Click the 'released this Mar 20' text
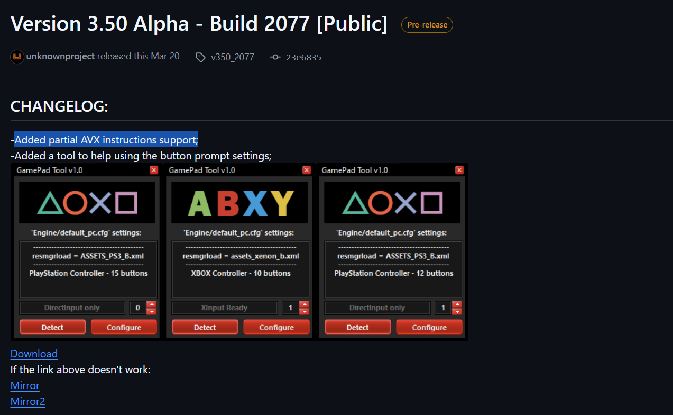Image resolution: width=673 pixels, height=415 pixels. point(139,56)
